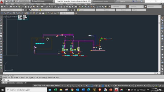Toggle grid display in status bar

[x=63, y=86]
